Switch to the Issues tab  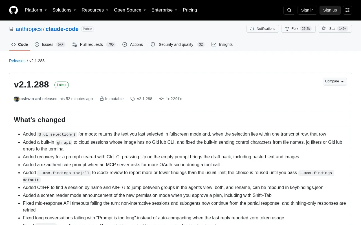coord(50,44)
